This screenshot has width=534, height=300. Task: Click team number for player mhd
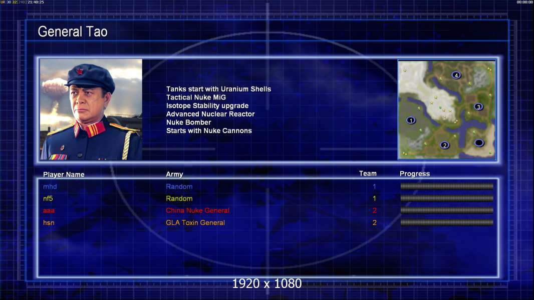click(x=374, y=186)
